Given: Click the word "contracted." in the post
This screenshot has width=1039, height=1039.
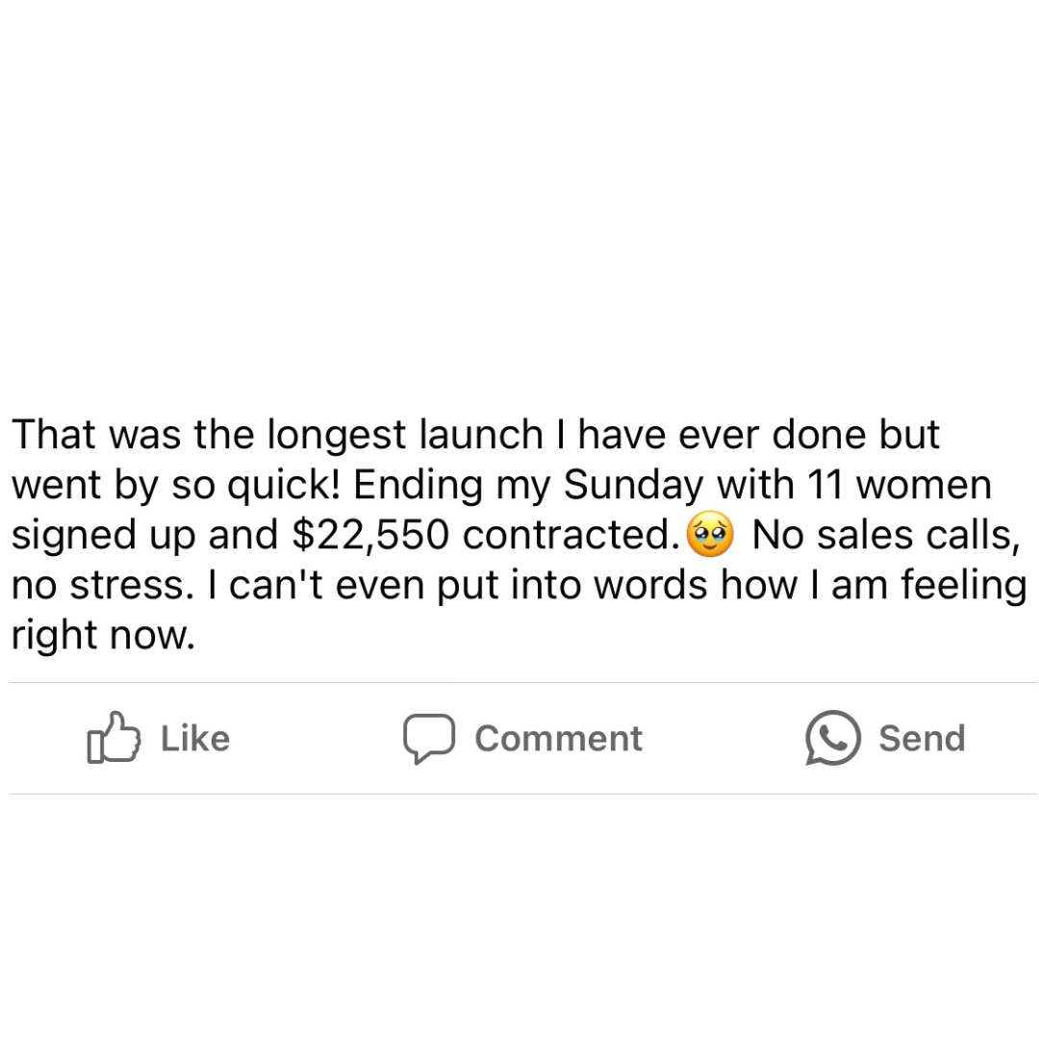Looking at the screenshot, I should pos(571,535).
